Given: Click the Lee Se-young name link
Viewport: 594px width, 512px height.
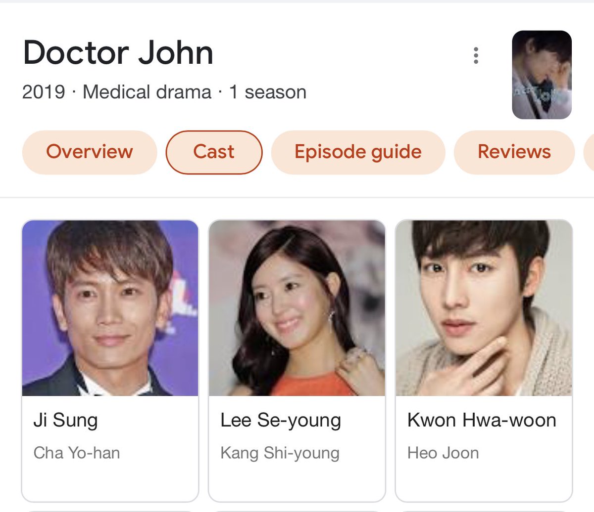Looking at the screenshot, I should (x=281, y=421).
